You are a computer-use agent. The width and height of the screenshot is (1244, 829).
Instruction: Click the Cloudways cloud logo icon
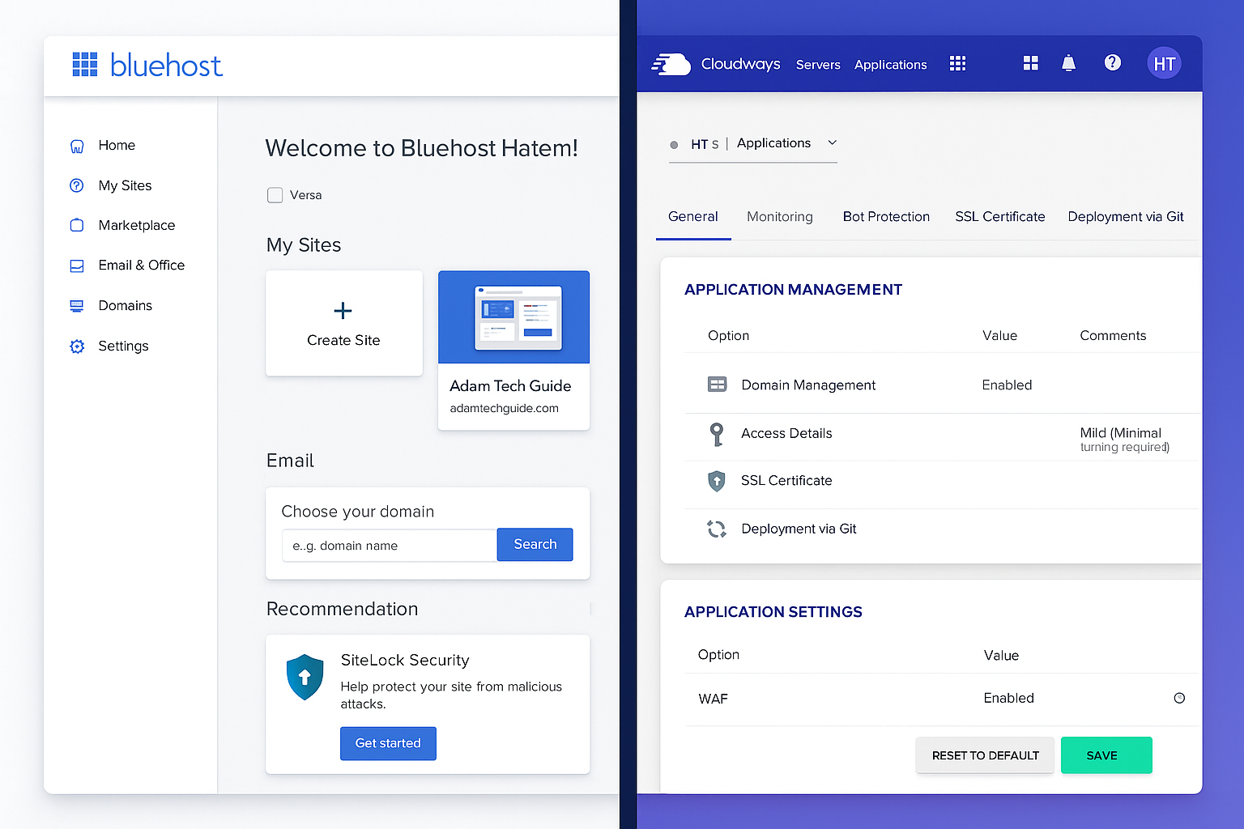coord(671,64)
